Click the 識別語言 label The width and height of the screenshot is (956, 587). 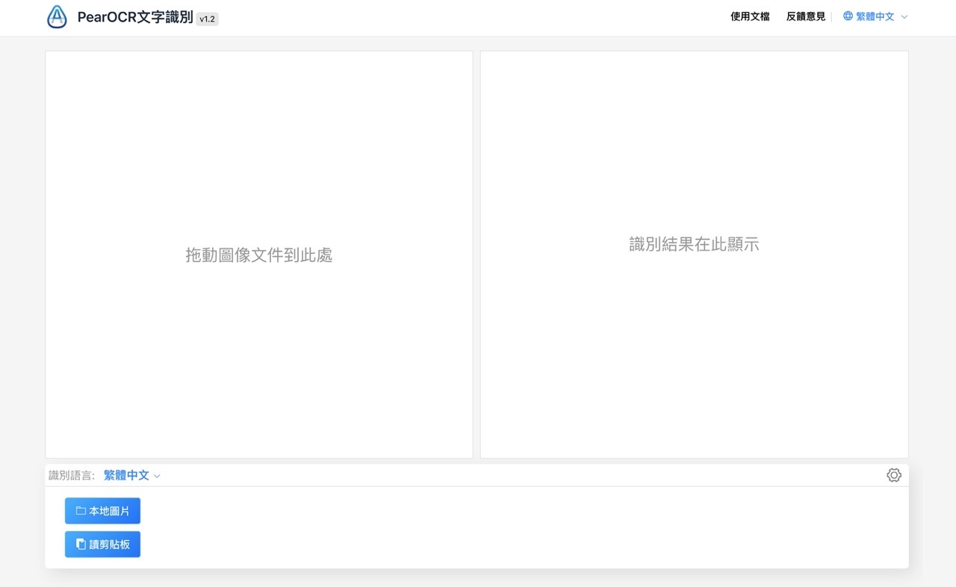(x=72, y=475)
